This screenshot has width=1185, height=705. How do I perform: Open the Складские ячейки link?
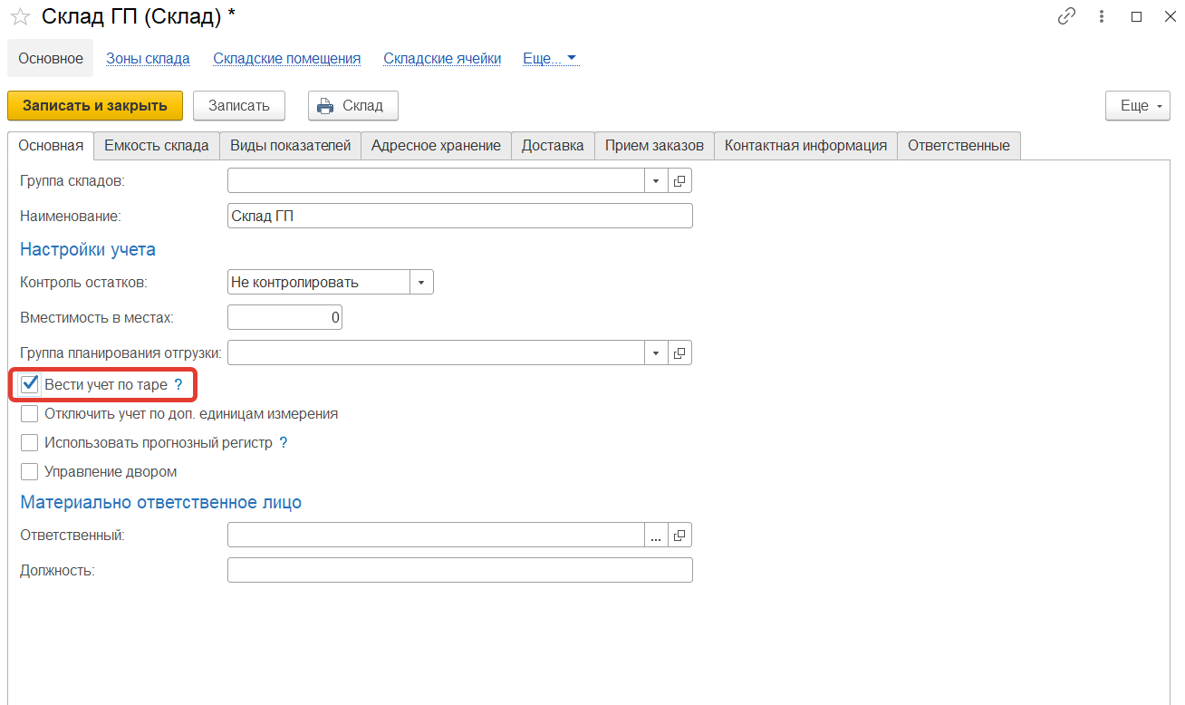pos(442,59)
